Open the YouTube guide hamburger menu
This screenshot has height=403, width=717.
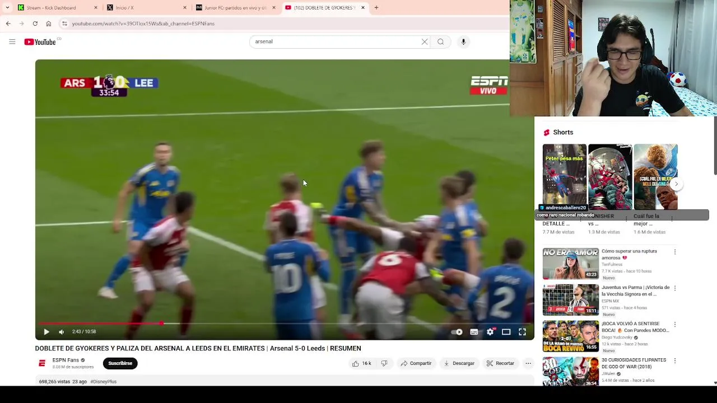coord(12,41)
